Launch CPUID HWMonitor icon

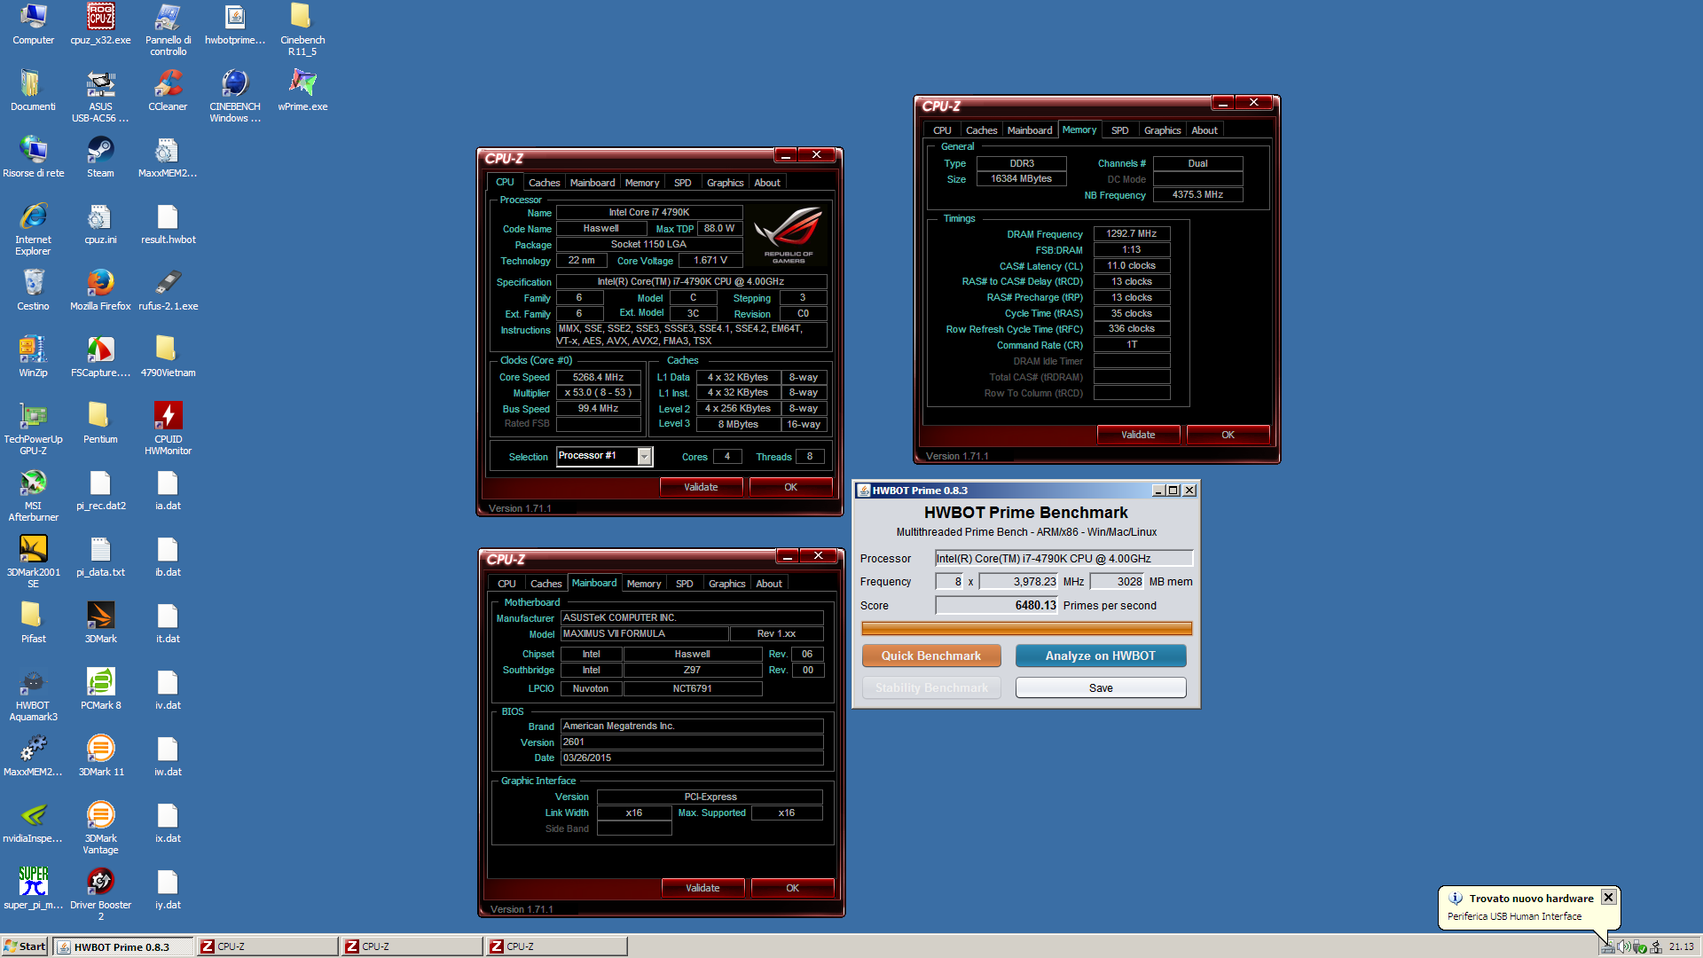[x=168, y=428]
